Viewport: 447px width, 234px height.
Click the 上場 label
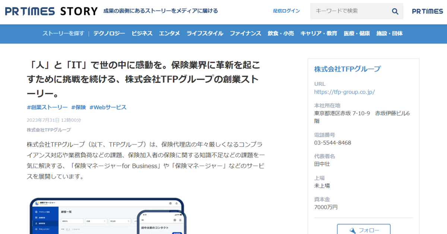320,178
